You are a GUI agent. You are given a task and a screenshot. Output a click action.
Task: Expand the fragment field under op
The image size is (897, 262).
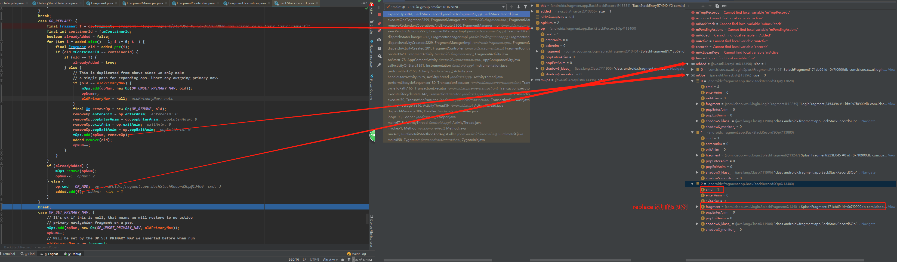[x=537, y=51]
